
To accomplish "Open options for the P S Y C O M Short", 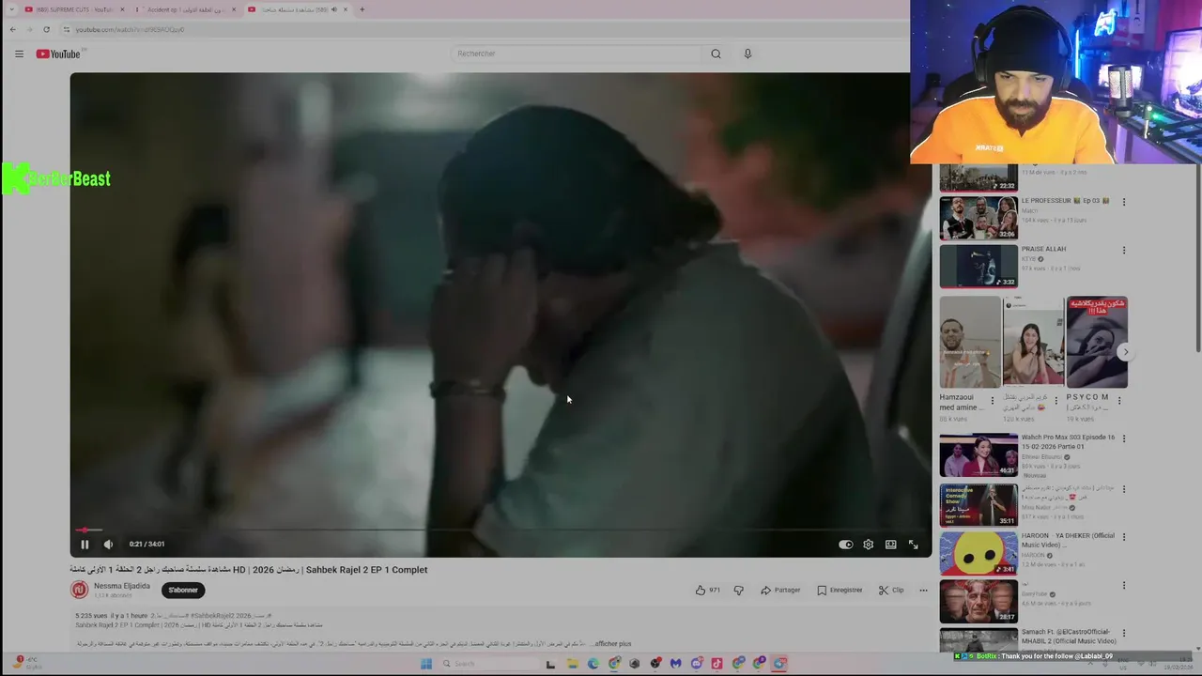I will (x=1118, y=400).
